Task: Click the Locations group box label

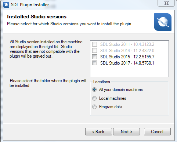Action: 102,82
